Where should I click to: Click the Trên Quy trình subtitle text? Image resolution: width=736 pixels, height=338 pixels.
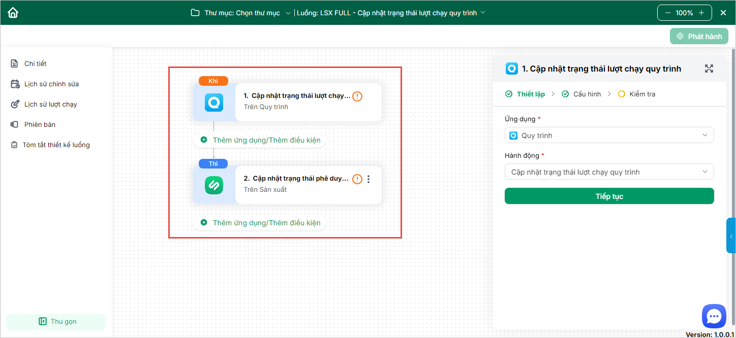point(266,107)
